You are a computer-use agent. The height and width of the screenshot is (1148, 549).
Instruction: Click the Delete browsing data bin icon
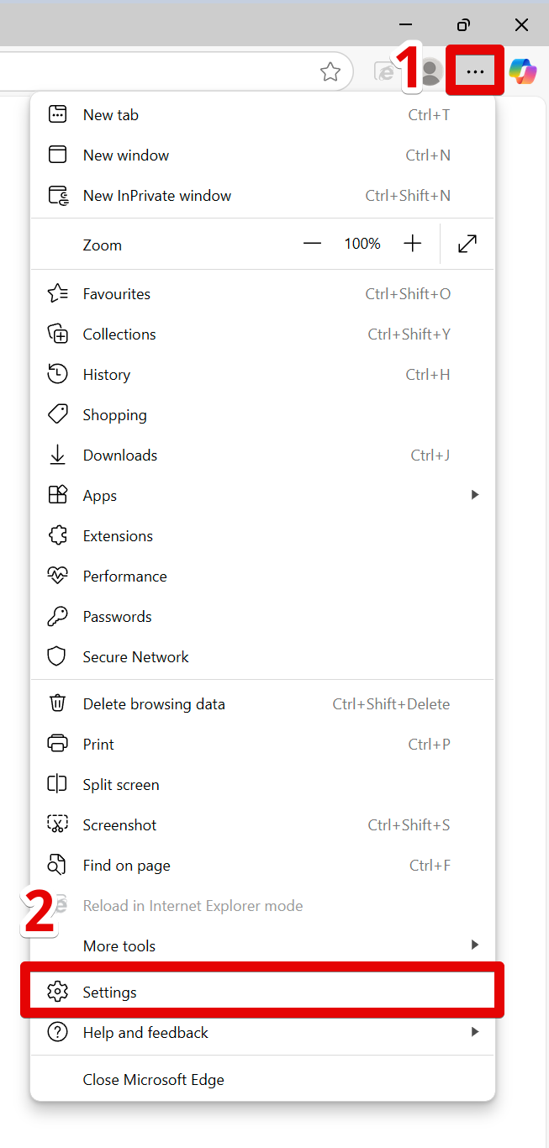coord(57,703)
